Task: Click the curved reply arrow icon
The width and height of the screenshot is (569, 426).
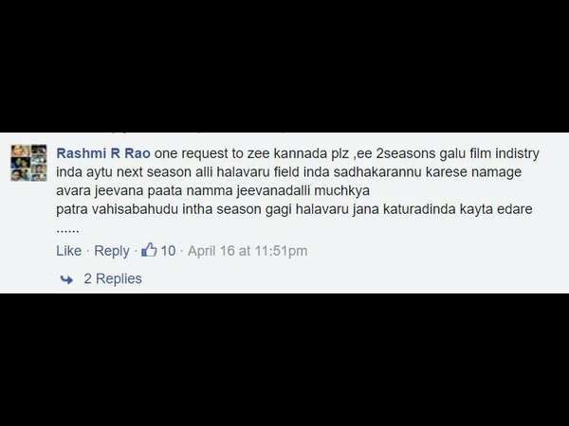Action: pyautogui.click(x=66, y=279)
